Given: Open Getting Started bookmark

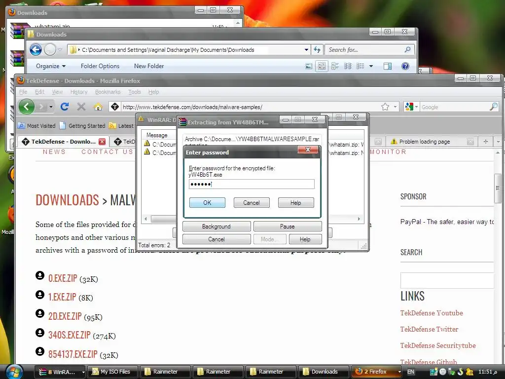Looking at the screenshot, I should tap(82, 126).
